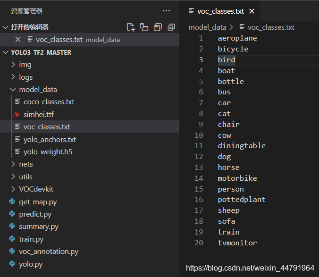Collapse the open editors section
Screen dimensions: 319x277
coord(5,27)
